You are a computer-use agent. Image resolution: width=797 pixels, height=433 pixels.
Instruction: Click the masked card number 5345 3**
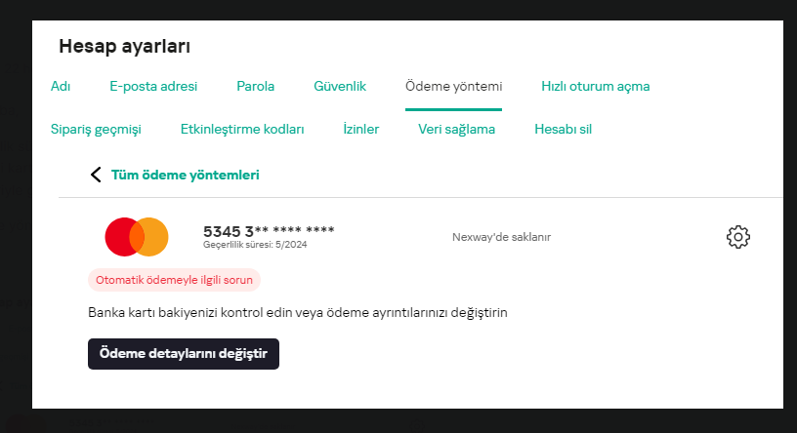pyautogui.click(x=269, y=231)
